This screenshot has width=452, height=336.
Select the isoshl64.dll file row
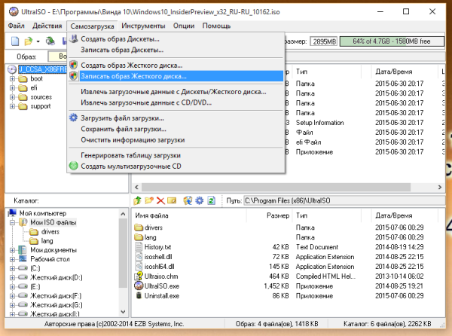[x=288, y=267]
